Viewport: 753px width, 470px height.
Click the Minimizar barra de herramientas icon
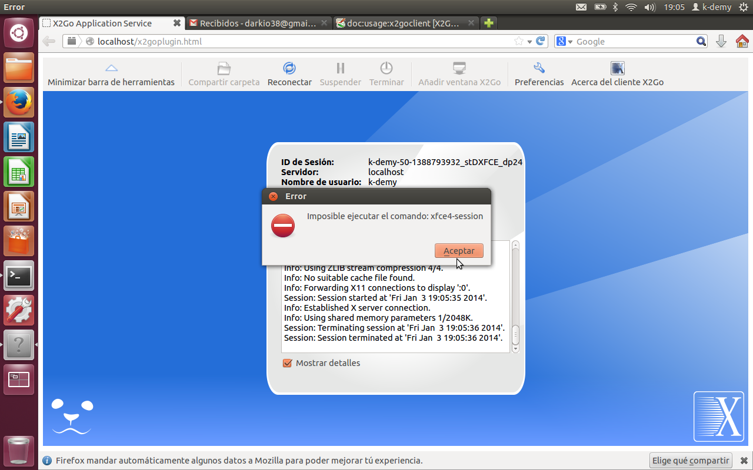pos(111,68)
